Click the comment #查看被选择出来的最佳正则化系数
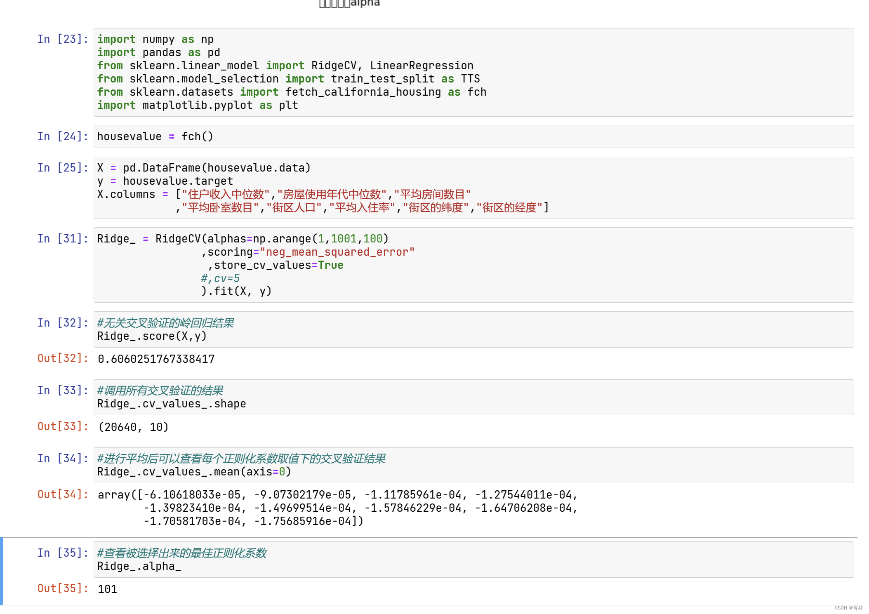This screenshot has width=869, height=614. [x=182, y=553]
